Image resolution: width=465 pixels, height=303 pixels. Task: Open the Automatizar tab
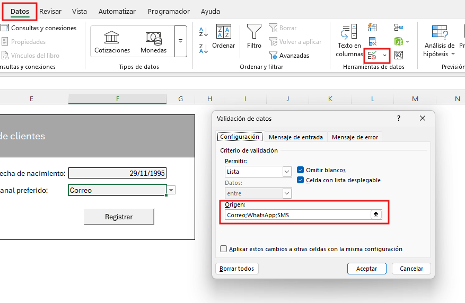117,11
